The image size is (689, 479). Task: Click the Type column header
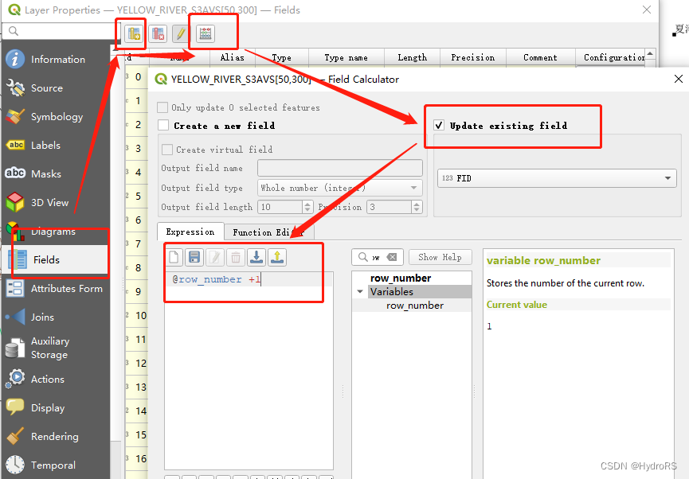tap(281, 57)
